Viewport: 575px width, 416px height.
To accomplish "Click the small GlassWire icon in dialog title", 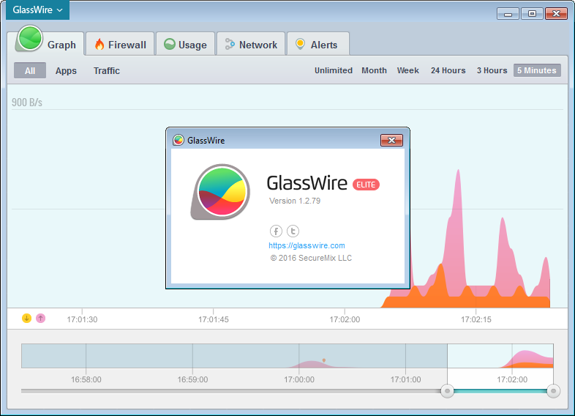I will (178, 140).
